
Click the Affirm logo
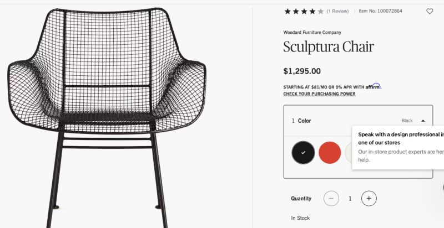click(373, 86)
